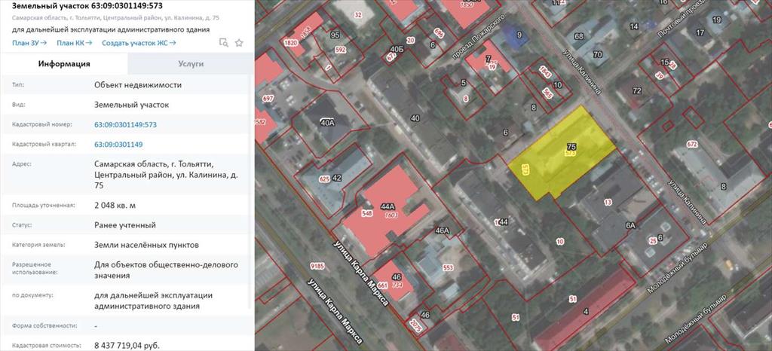The height and width of the screenshot is (351, 772).
Task: Select parcel labeled 672 on map
Action: (x=692, y=144)
